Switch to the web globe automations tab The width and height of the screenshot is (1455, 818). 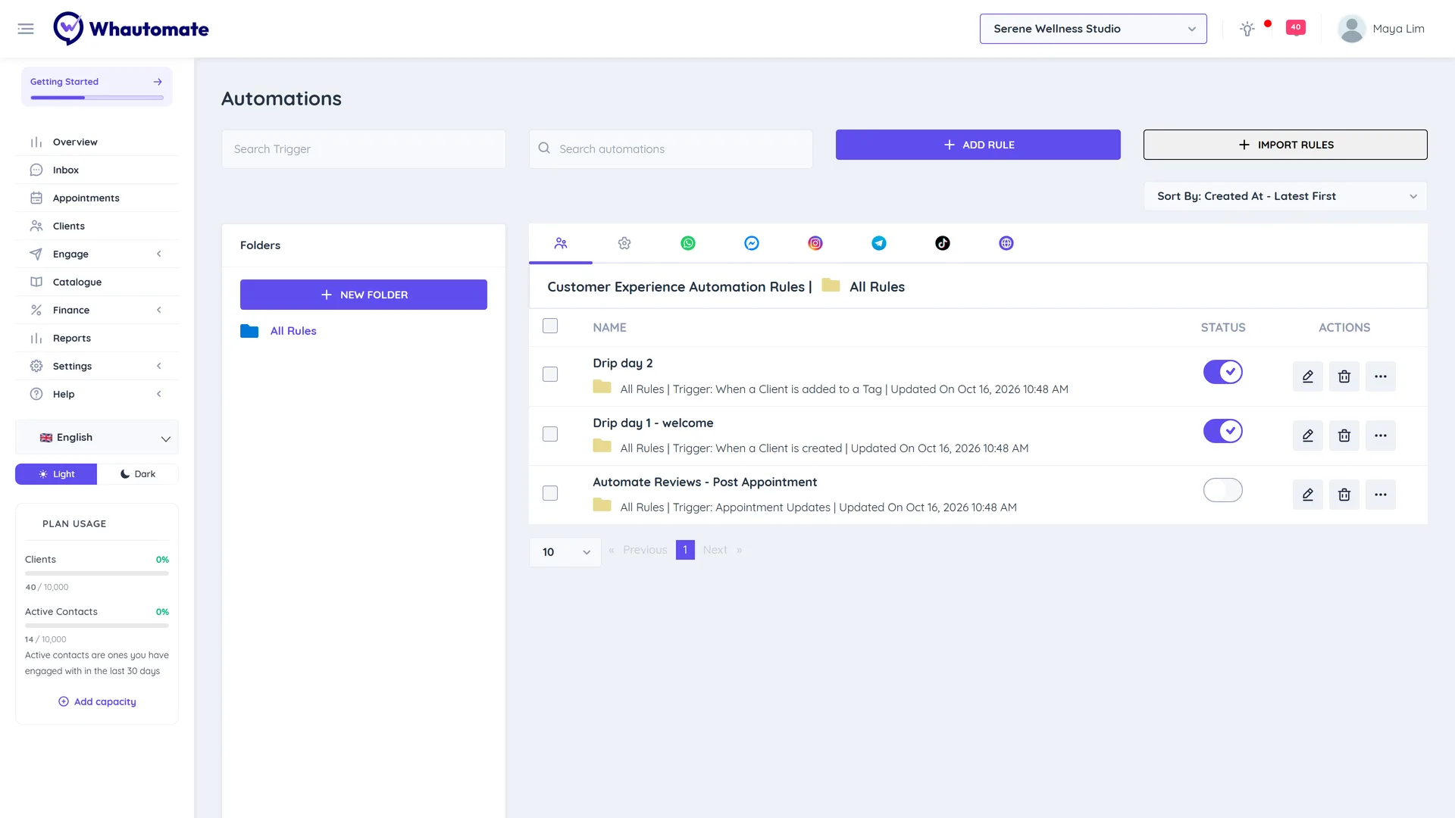point(1006,243)
